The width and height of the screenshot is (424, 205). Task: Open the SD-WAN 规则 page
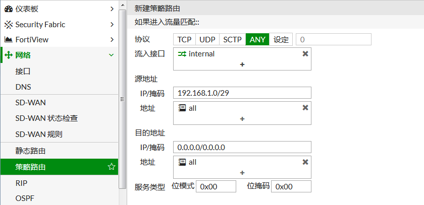click(39, 134)
